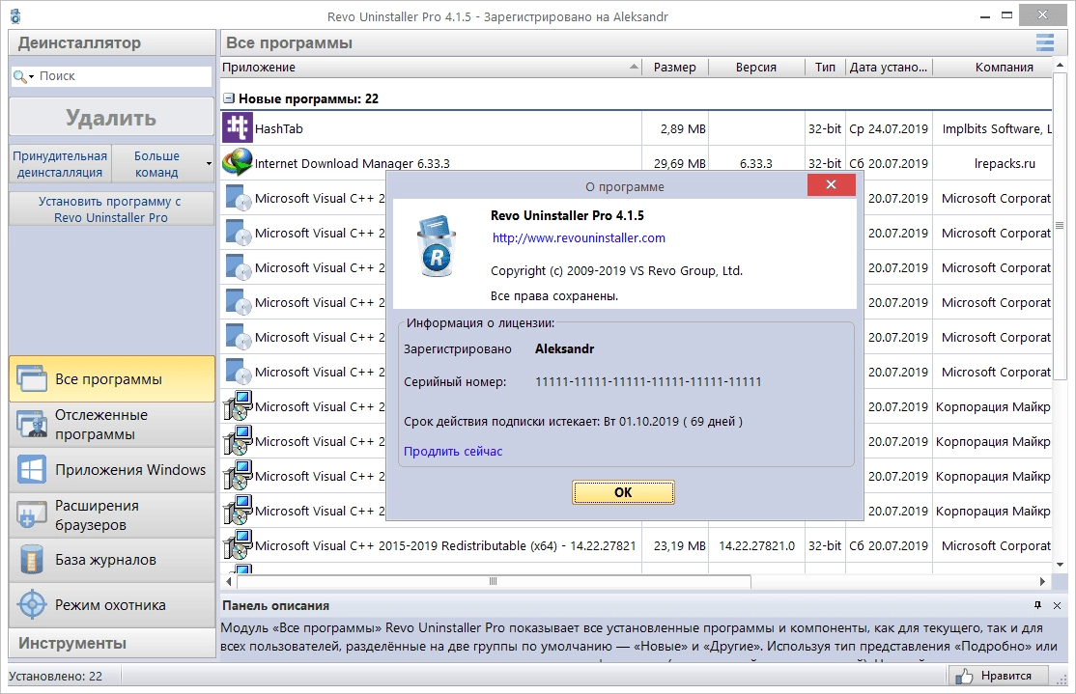Image resolution: width=1076 pixels, height=694 pixels.
Task: Open the 'База журналов' module
Action: [x=112, y=560]
